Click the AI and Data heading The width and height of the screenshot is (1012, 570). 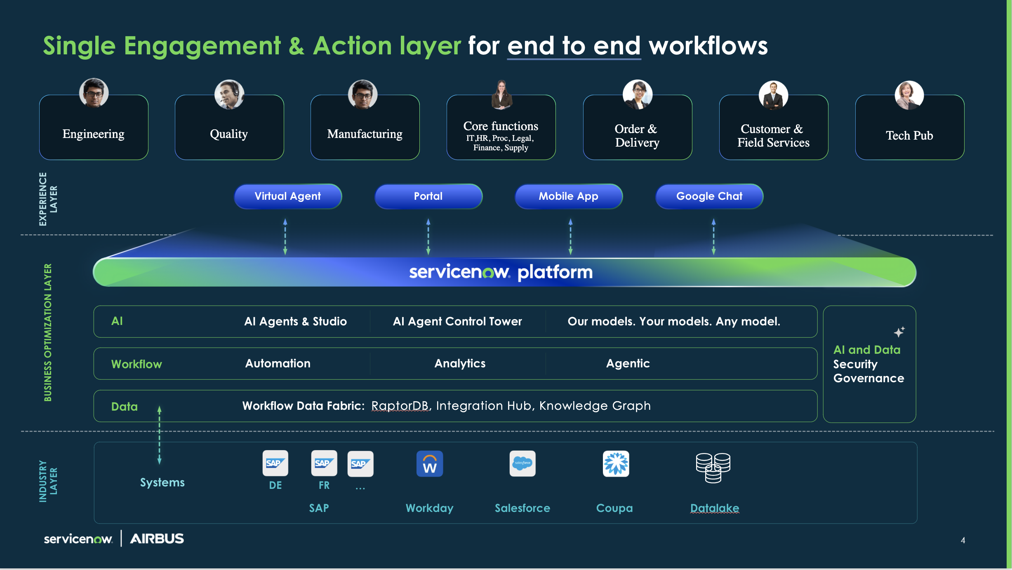coord(867,350)
